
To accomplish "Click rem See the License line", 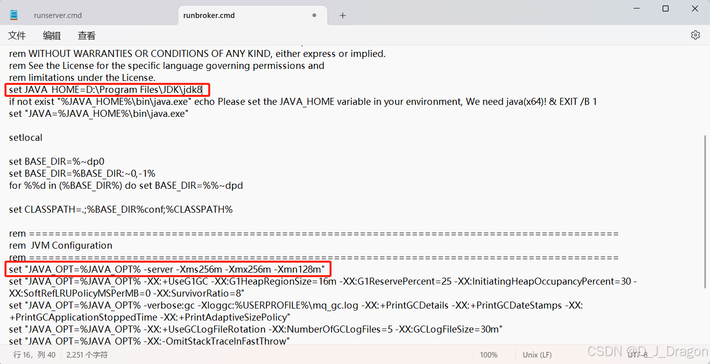I will pyautogui.click(x=166, y=66).
